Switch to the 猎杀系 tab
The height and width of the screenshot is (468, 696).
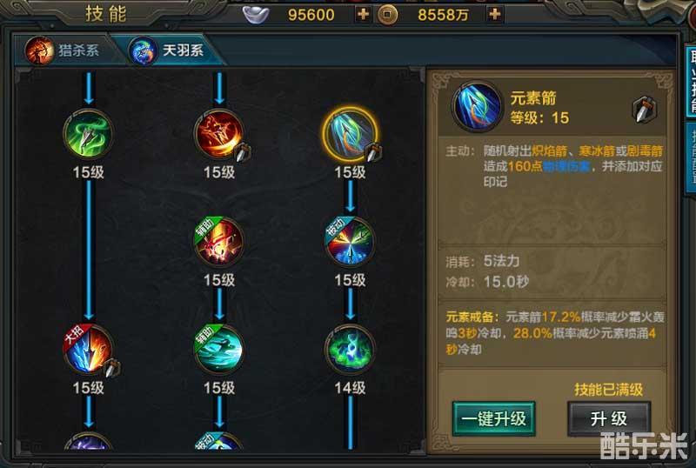coord(64,50)
